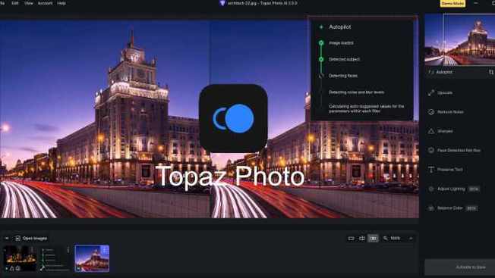Open the face detection filter icon
495x278 pixels.
[x=431, y=150]
